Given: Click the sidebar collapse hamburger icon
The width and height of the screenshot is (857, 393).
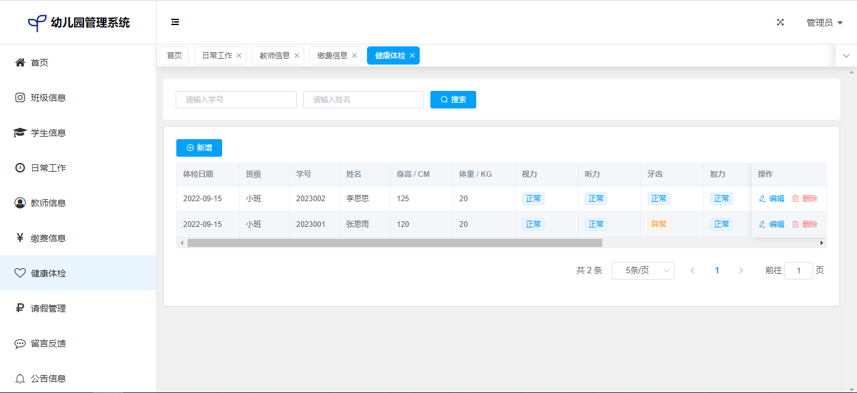Looking at the screenshot, I should point(175,22).
